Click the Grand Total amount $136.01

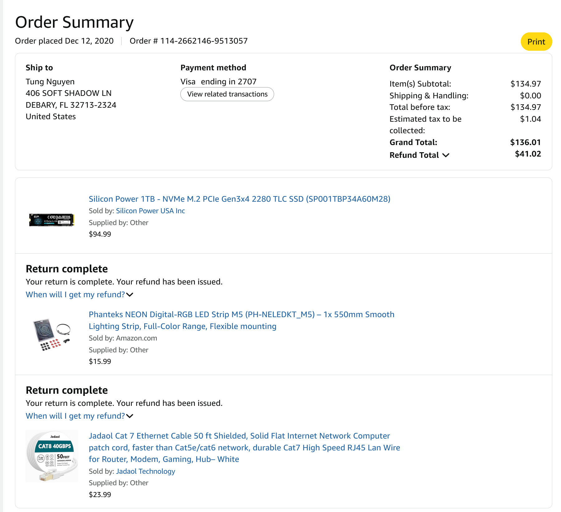pos(525,142)
